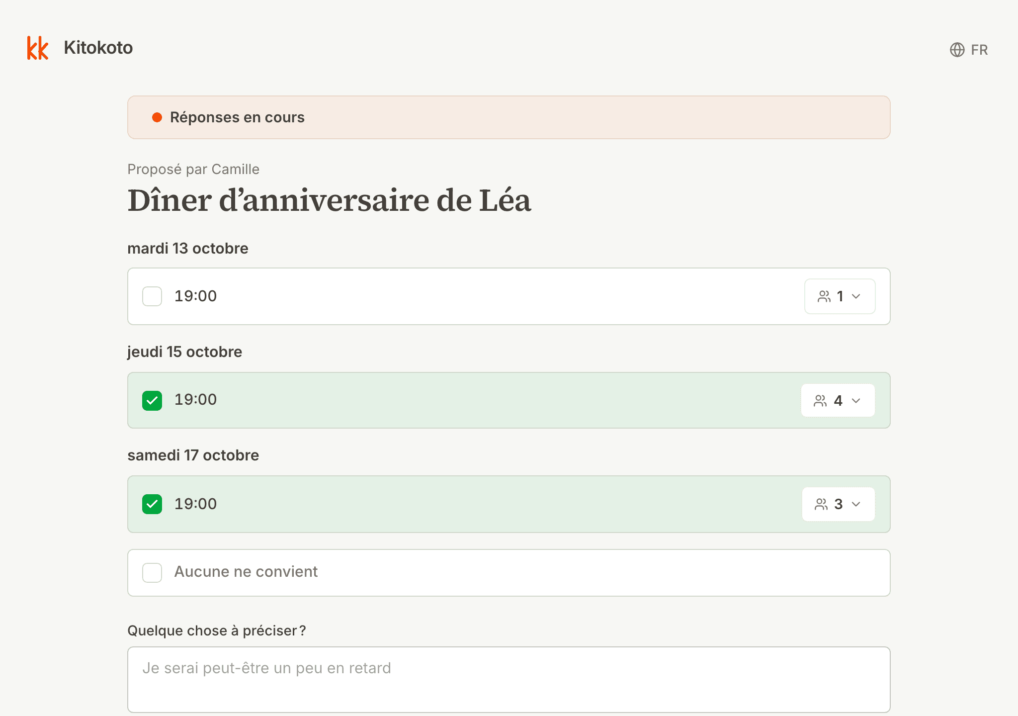Check the mardi 13 octobre 19:00 checkbox
Screen dimensions: 1018x716
(x=152, y=296)
